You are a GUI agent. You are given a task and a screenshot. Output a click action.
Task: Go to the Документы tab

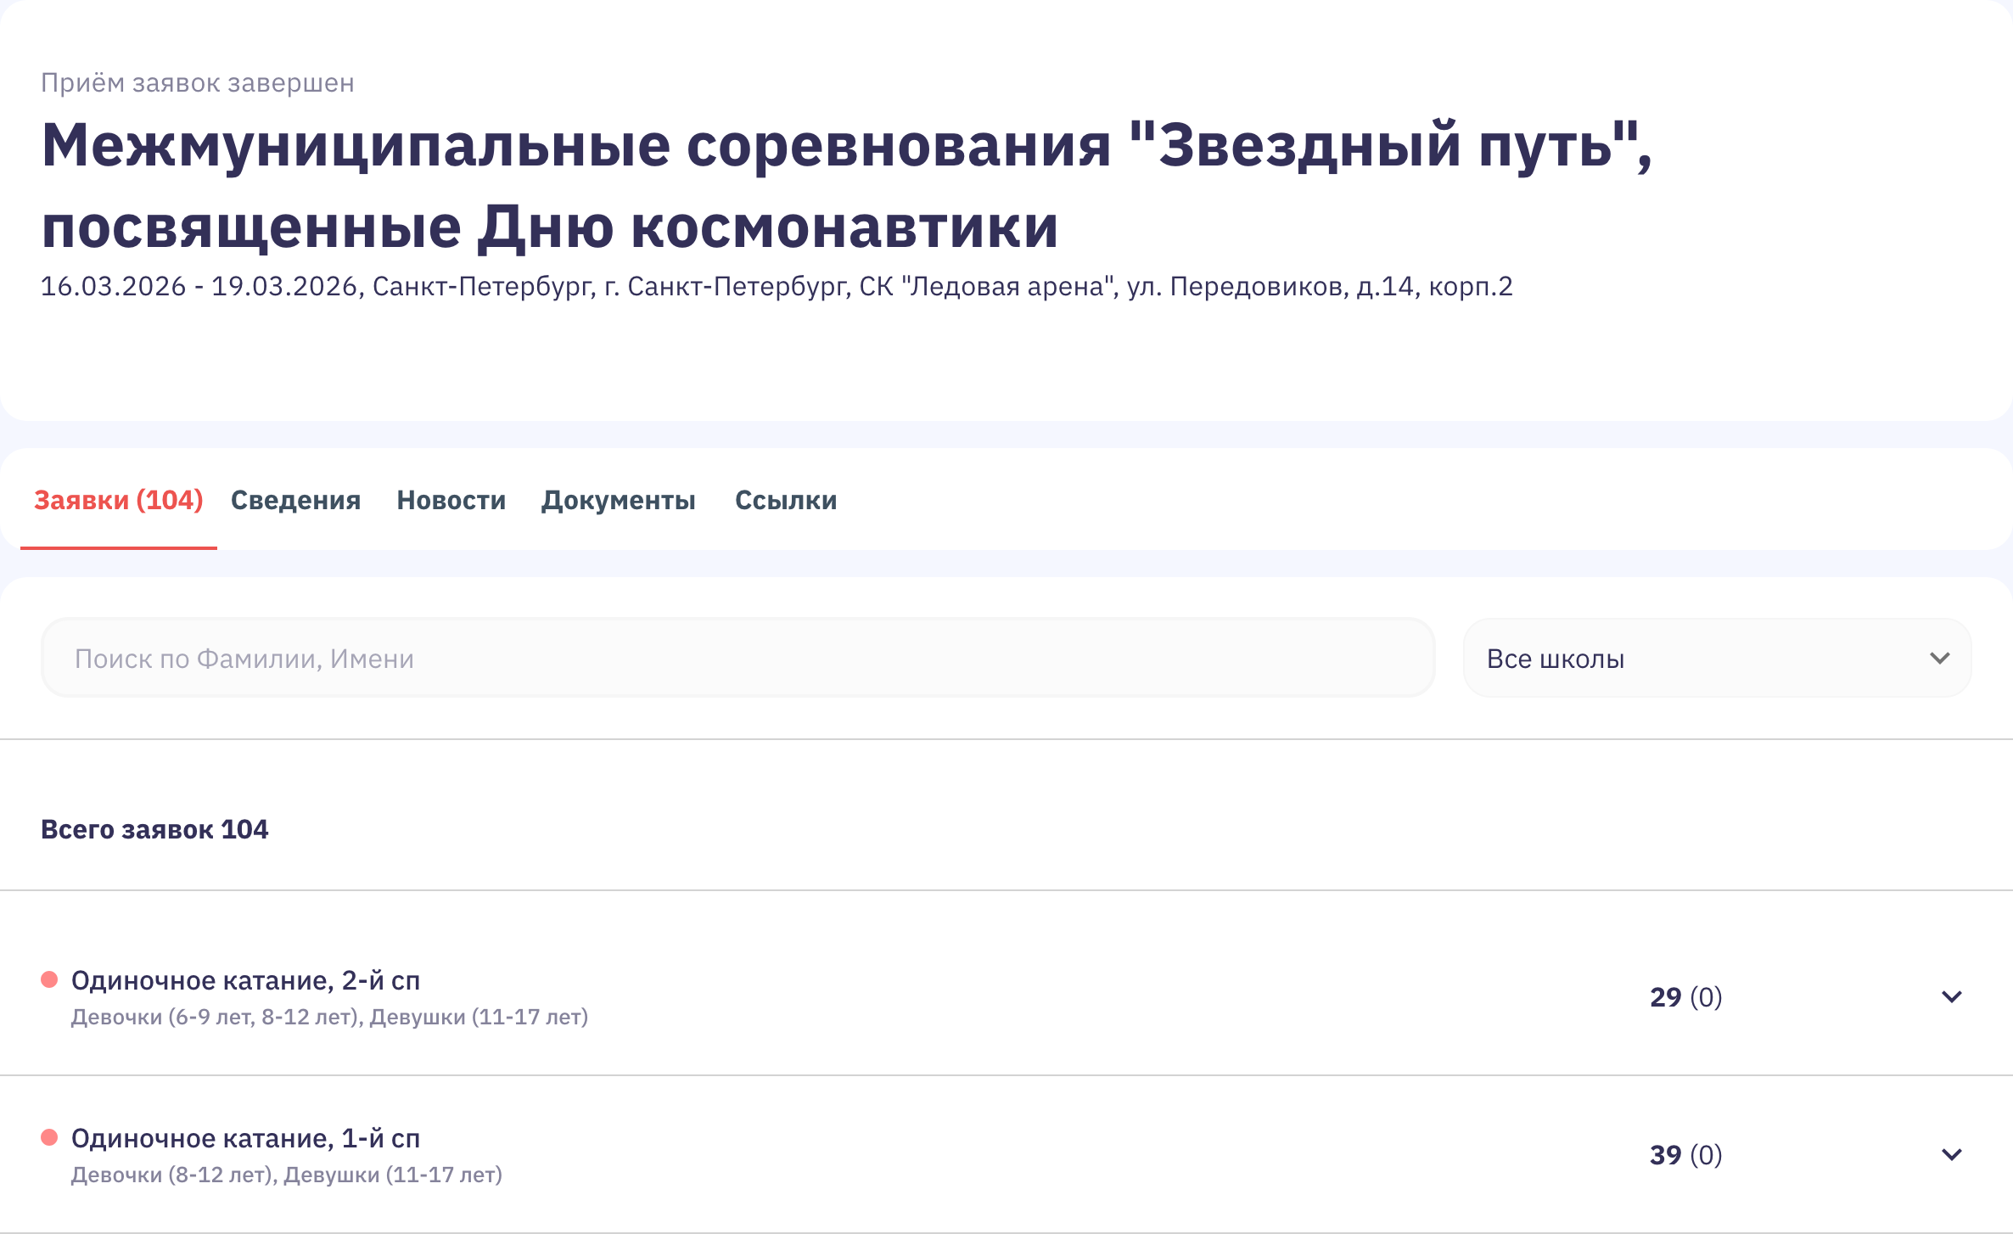(618, 500)
